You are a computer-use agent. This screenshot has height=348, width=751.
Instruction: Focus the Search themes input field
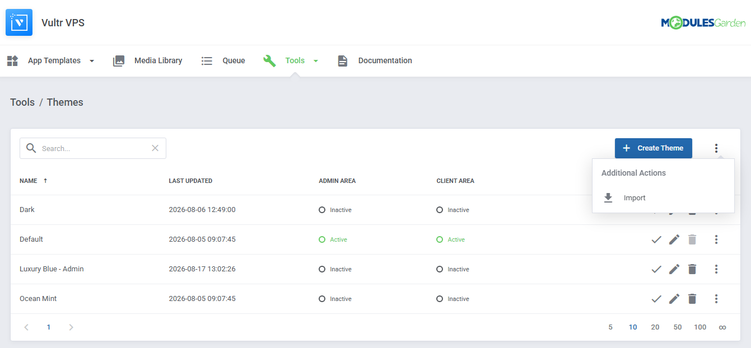[x=94, y=148]
